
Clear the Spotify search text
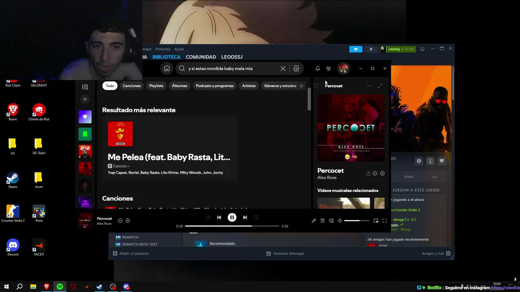pos(283,69)
